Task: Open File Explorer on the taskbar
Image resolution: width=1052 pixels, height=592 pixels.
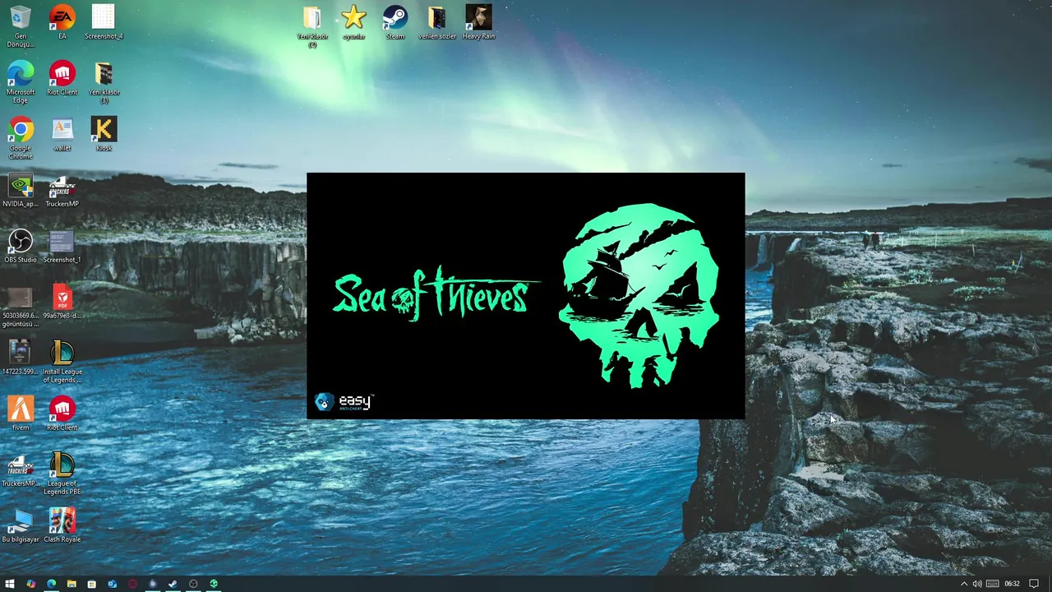Action: [72, 584]
